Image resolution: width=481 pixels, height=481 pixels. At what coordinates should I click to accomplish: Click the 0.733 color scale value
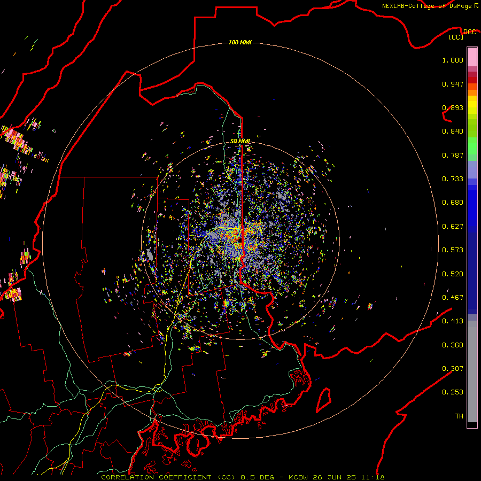point(453,179)
